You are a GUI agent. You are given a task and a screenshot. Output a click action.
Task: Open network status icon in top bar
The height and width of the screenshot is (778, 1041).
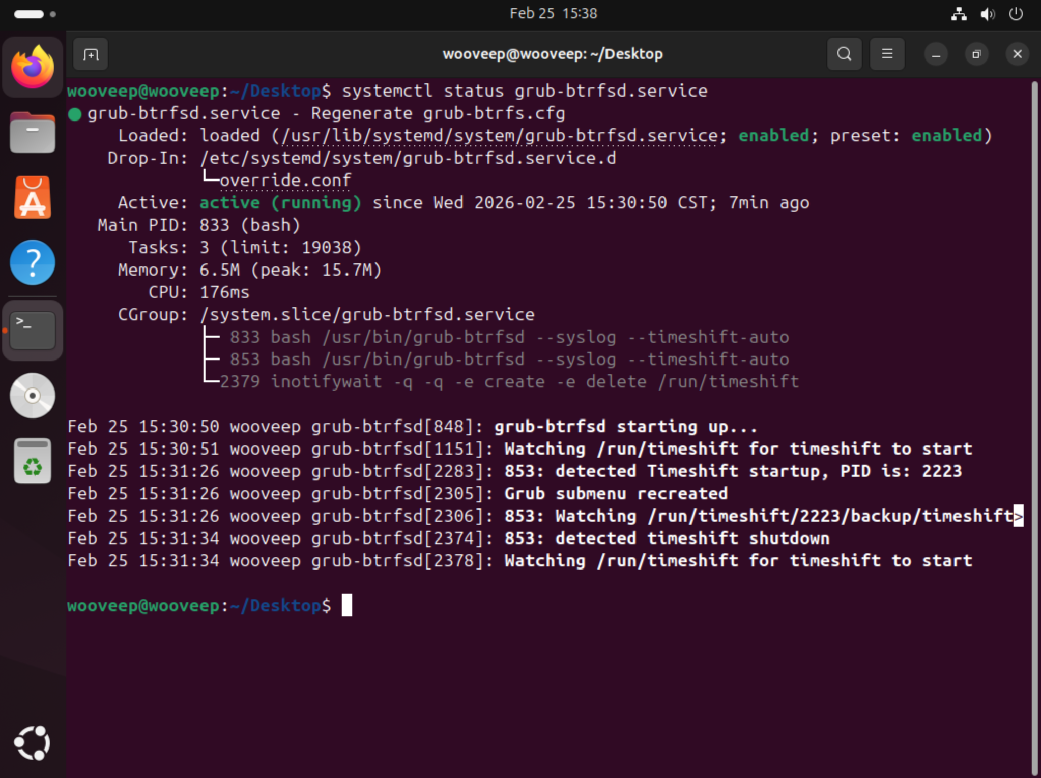coord(959,14)
